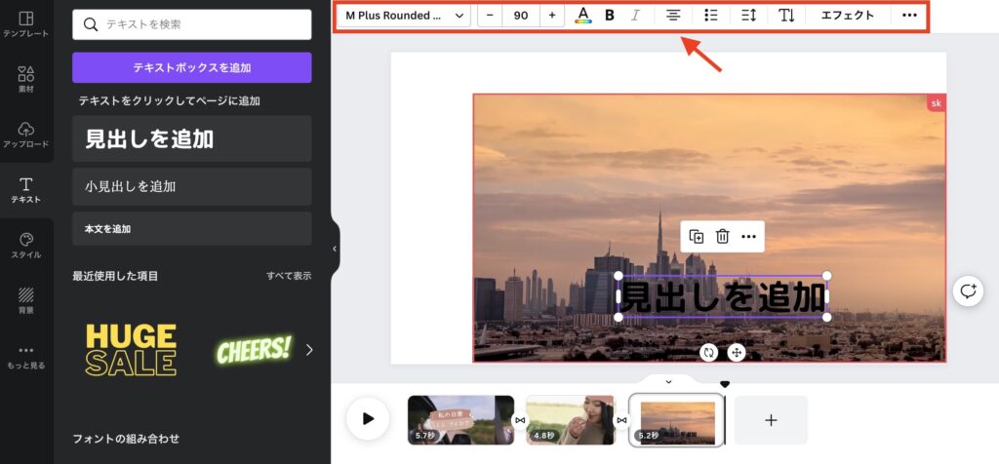Open the text color picker
The image size is (999, 464).
coord(583,16)
